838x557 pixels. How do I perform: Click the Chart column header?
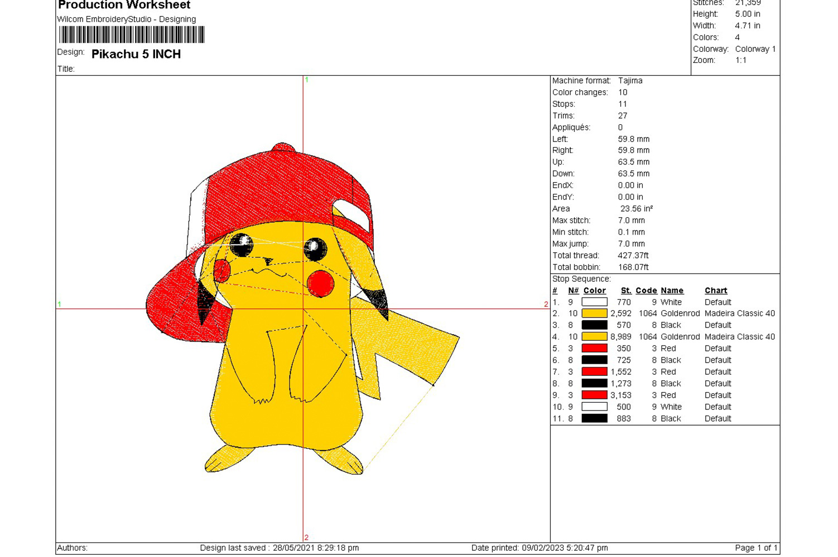click(x=715, y=291)
